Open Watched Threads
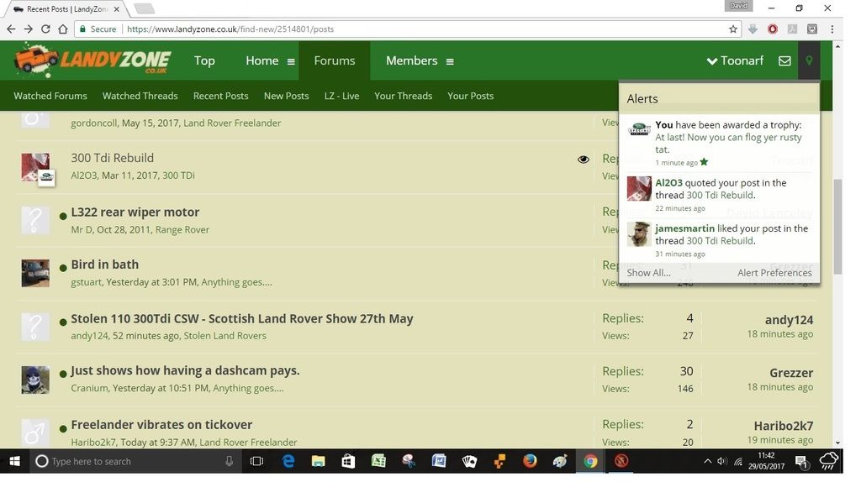 click(x=140, y=96)
